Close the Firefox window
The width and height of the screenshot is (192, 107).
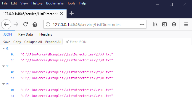pyautogui.click(x=185, y=4)
